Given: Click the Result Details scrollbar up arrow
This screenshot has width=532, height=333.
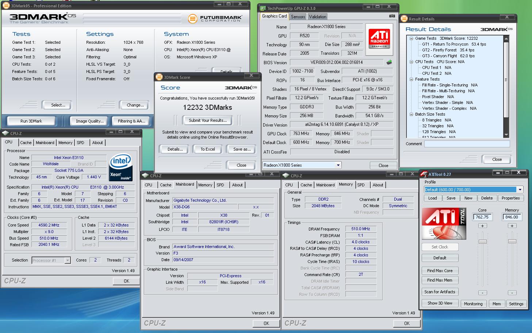Looking at the screenshot, I should tap(506, 38).
